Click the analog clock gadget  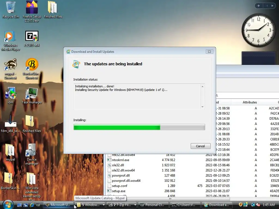tap(258, 30)
